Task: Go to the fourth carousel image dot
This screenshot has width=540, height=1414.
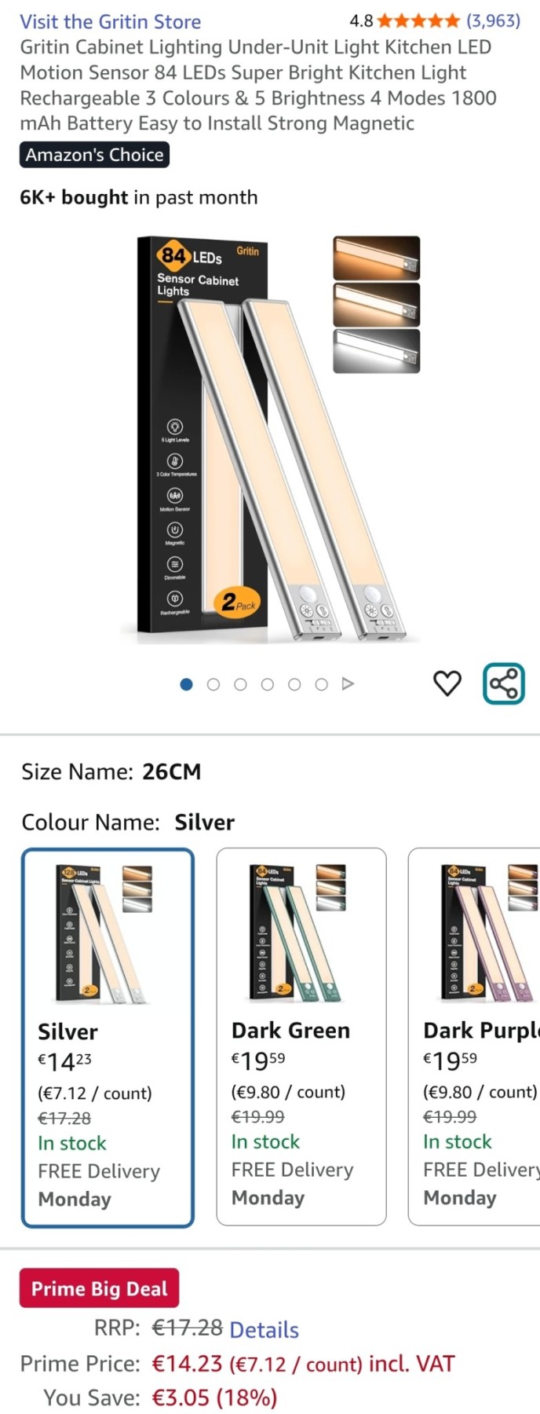Action: [x=267, y=684]
